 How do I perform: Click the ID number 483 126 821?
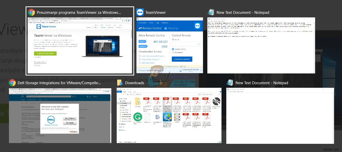click(161, 41)
